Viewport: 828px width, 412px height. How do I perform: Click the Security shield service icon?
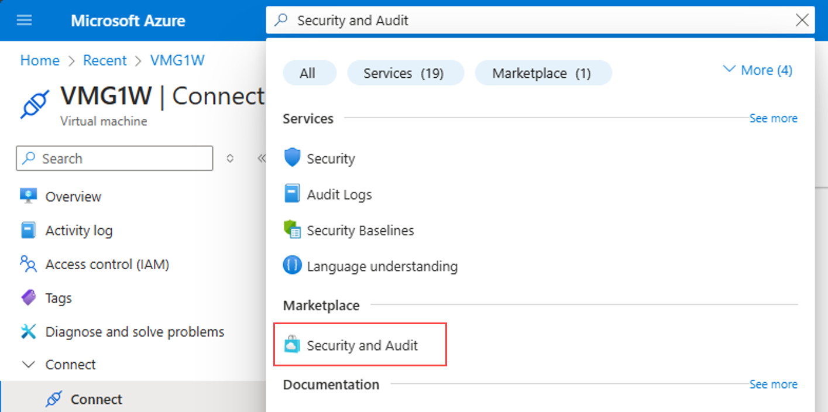292,158
